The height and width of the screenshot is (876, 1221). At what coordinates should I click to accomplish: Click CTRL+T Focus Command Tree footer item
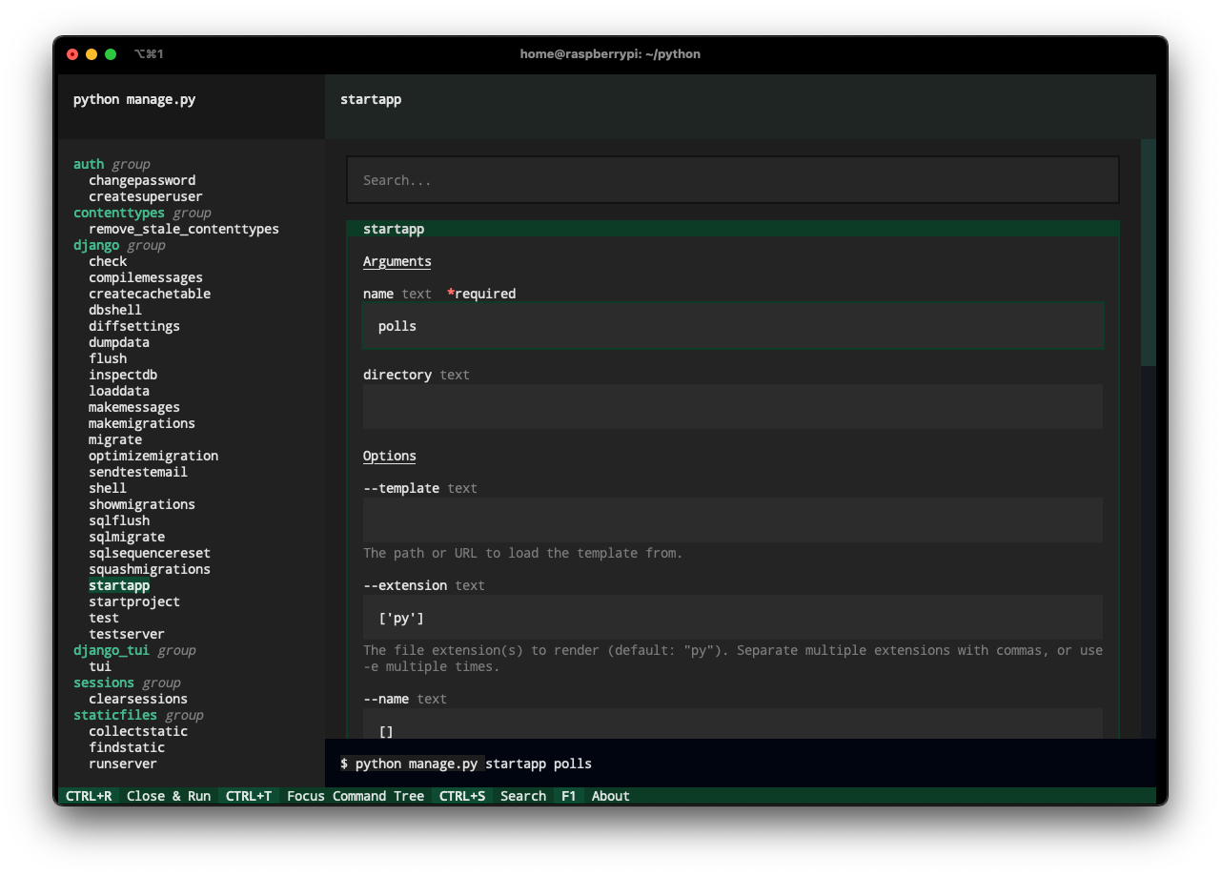coord(325,796)
